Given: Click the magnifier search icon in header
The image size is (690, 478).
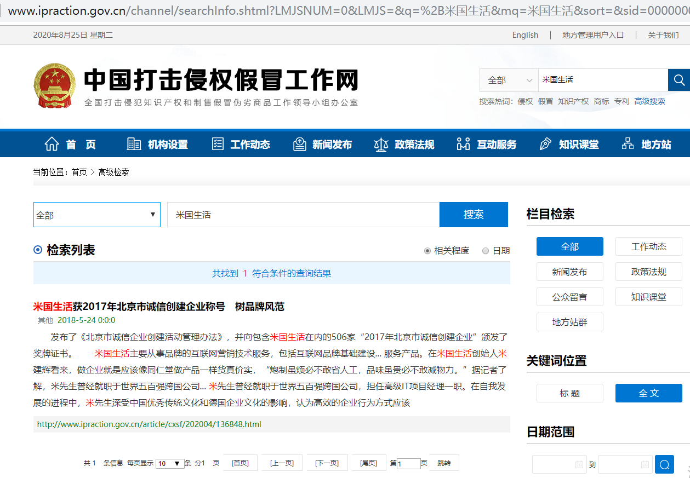Looking at the screenshot, I should [x=679, y=80].
